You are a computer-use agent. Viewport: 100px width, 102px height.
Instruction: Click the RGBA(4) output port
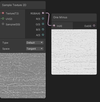pos(43,13)
